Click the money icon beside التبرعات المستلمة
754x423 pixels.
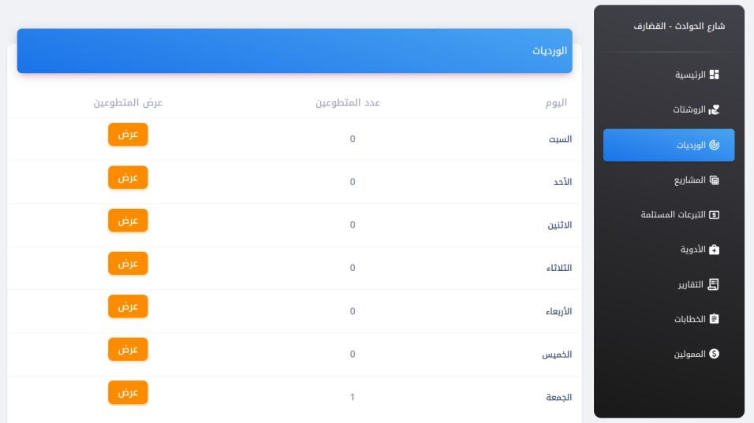click(x=714, y=214)
